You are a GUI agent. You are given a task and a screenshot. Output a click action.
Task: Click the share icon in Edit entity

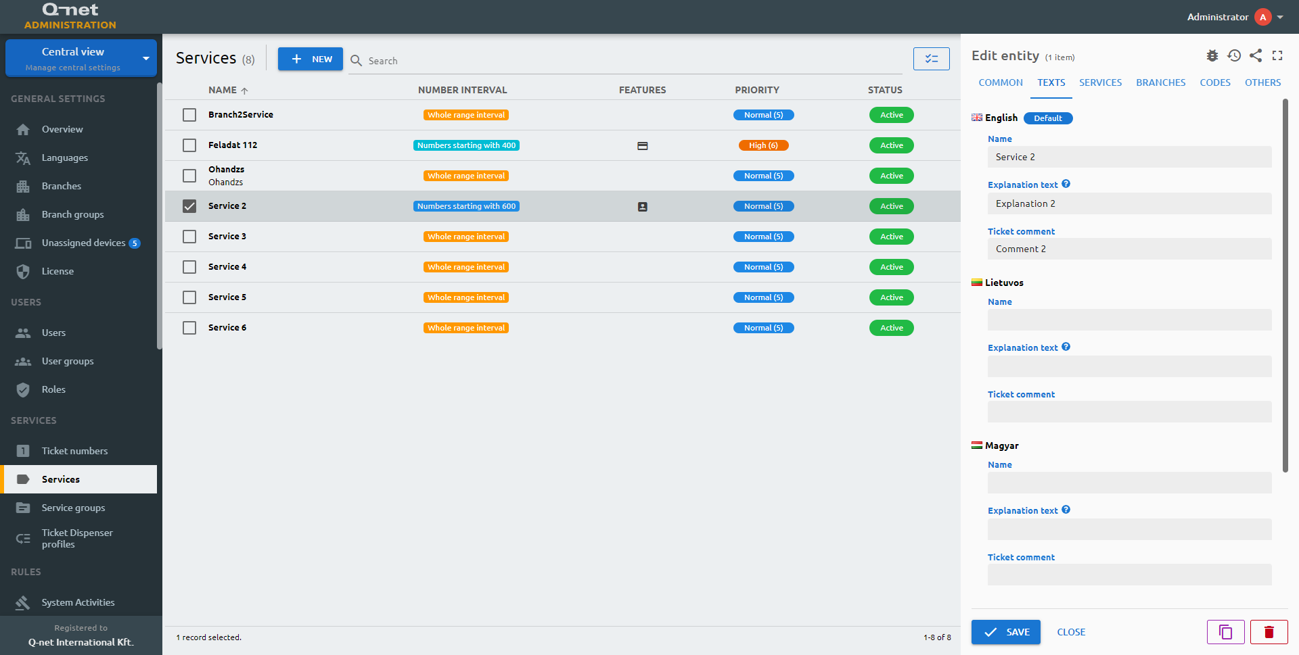pos(1256,55)
